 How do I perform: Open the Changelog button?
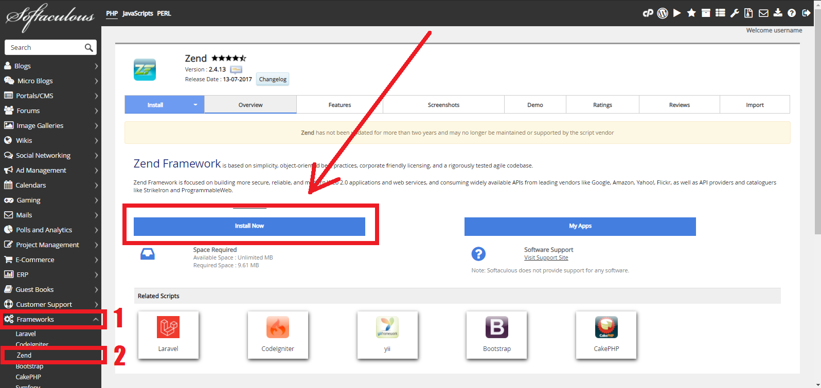pos(273,79)
